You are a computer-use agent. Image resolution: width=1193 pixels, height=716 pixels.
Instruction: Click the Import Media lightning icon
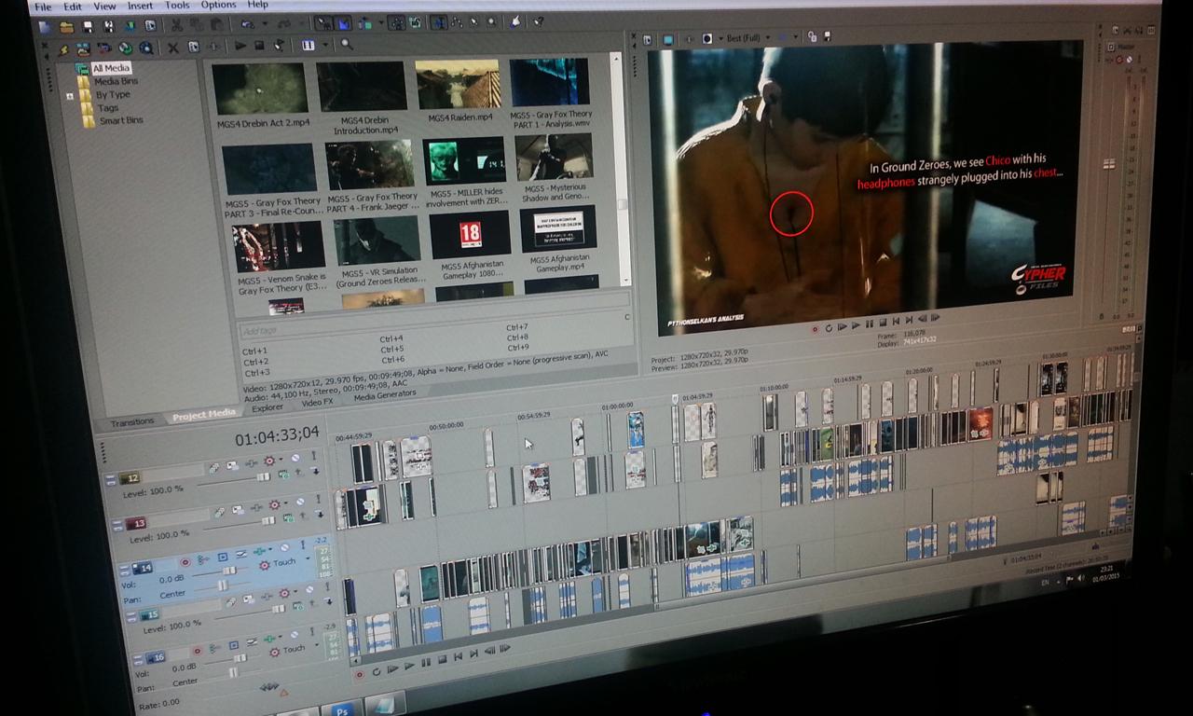click(62, 48)
